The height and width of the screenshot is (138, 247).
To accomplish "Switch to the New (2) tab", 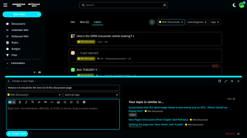I will click(84, 22).
